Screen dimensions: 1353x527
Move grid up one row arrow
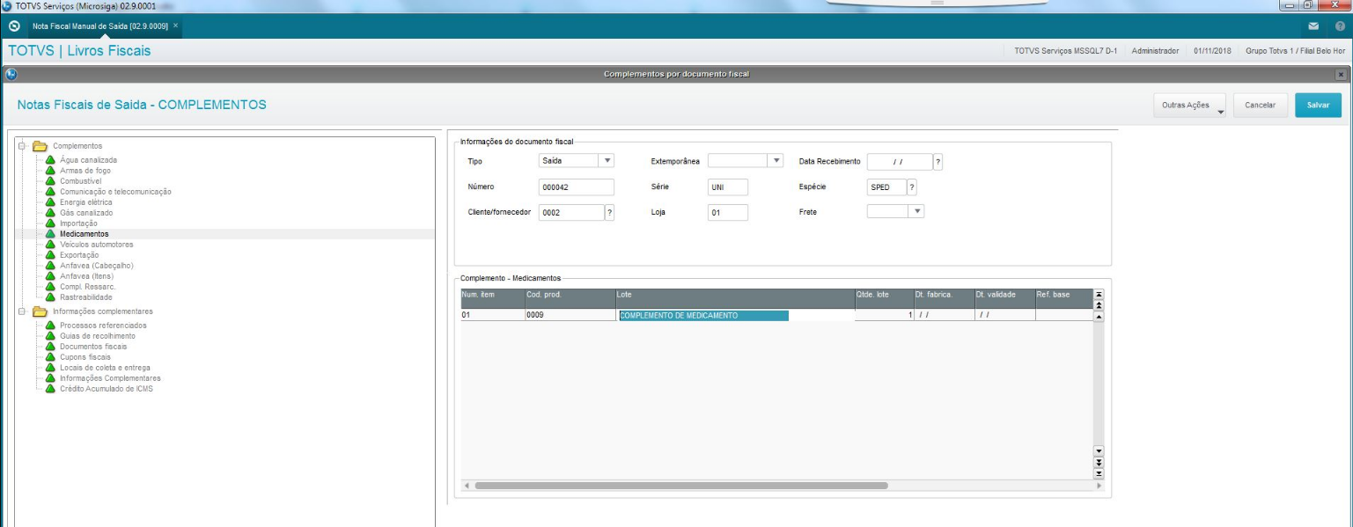point(1098,315)
